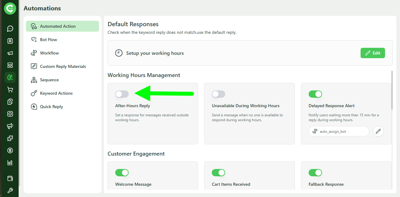This screenshot has width=400, height=197.
Task: Turn off the Welcome Message automation
Action: point(122,173)
